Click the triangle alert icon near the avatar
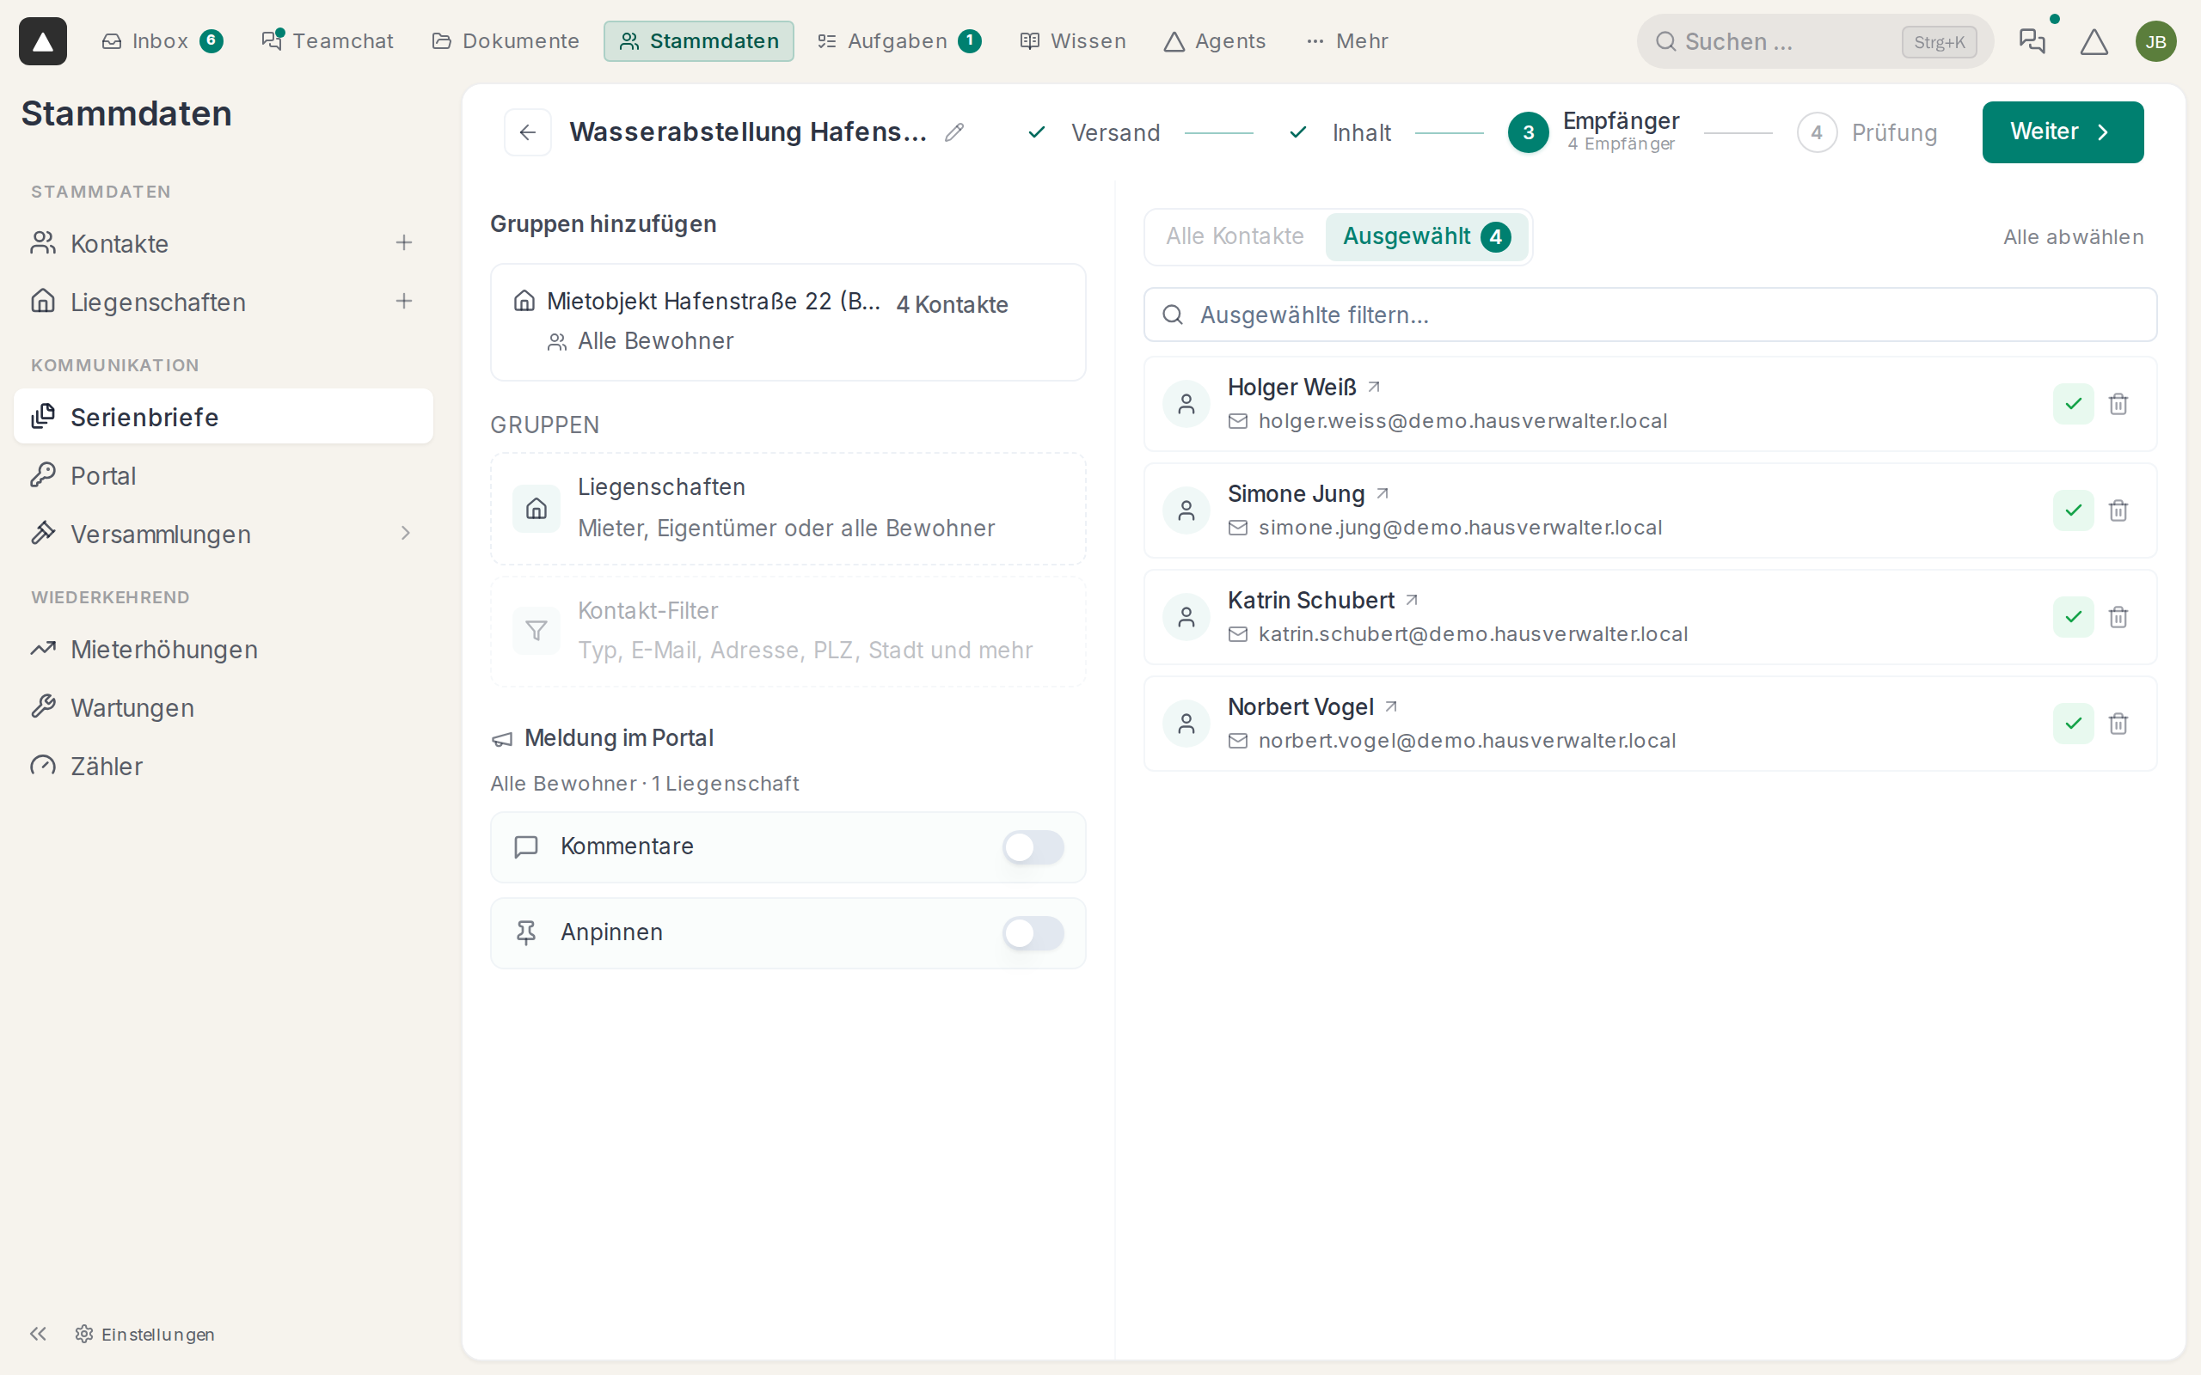 click(2094, 41)
